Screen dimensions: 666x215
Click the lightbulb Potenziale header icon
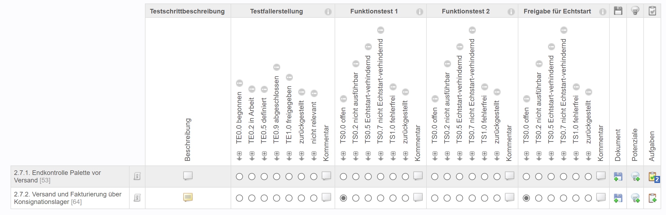pos(635,11)
